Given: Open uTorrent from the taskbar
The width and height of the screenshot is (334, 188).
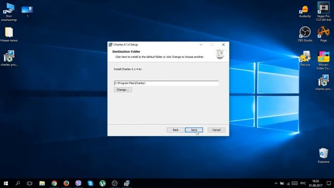Looking at the screenshot, I should coord(102,183).
